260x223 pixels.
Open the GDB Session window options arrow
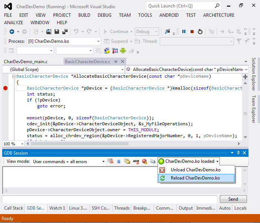[232, 153]
